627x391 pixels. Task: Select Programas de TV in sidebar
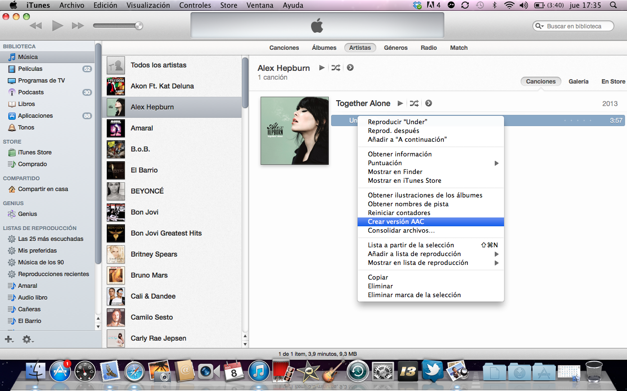click(48, 81)
